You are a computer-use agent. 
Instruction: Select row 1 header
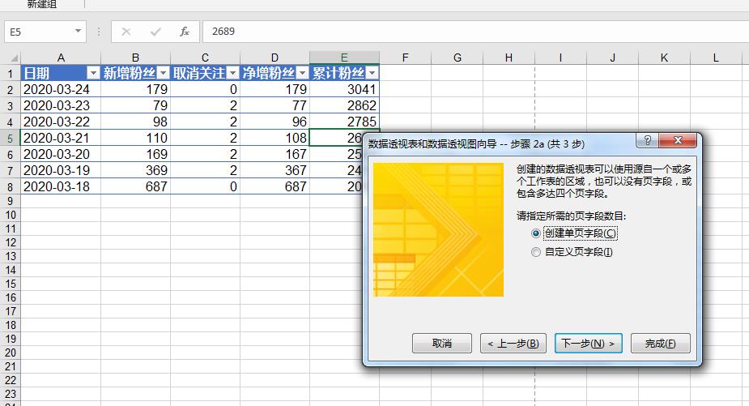point(10,74)
